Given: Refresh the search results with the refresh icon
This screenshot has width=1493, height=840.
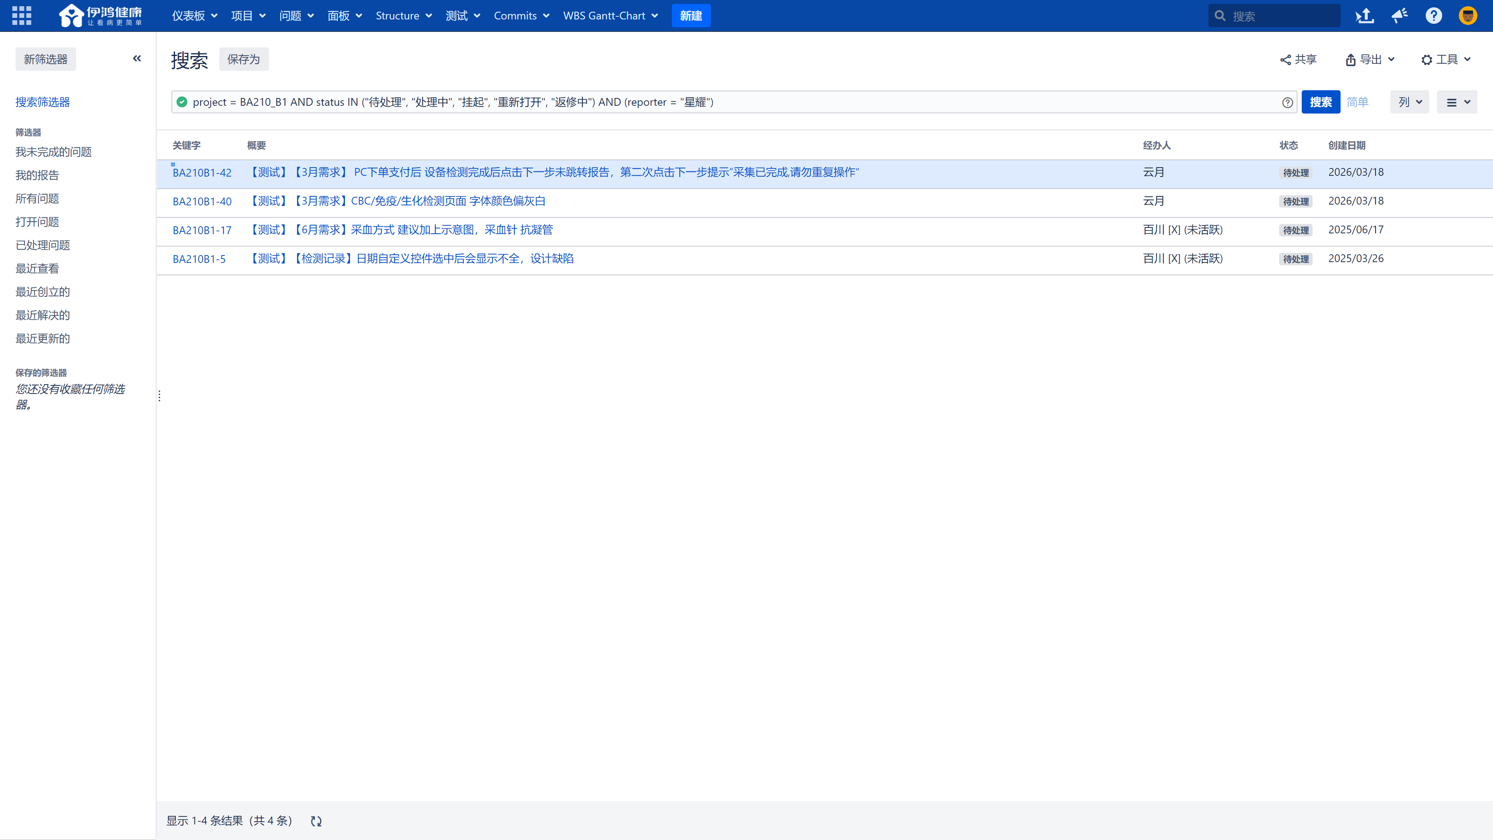Looking at the screenshot, I should [x=316, y=821].
